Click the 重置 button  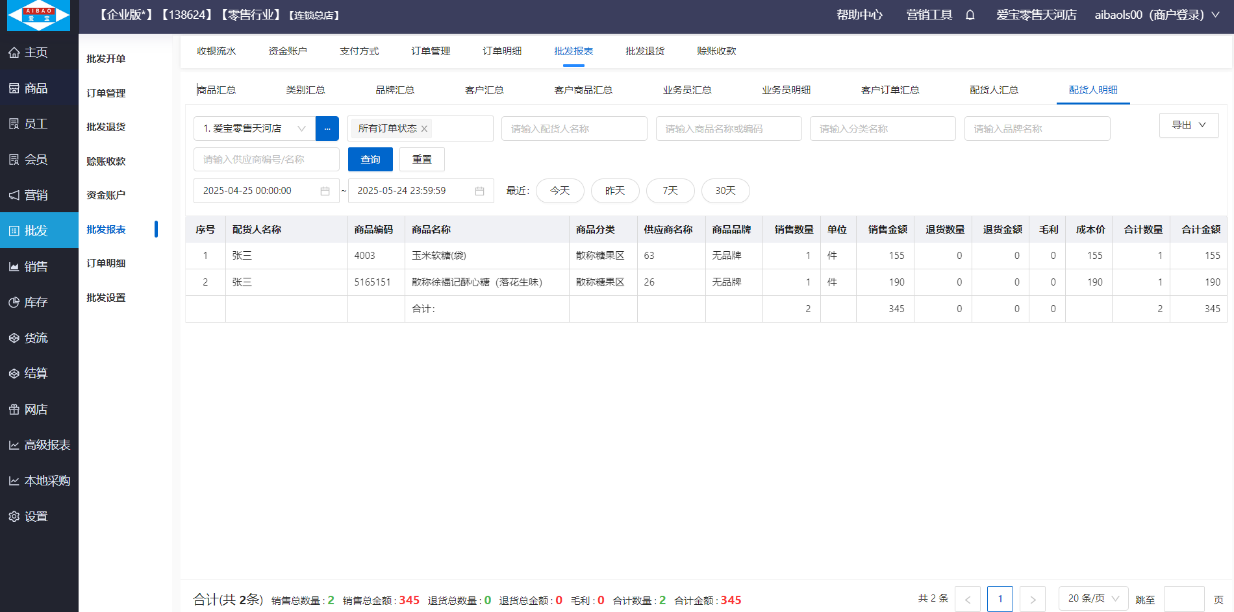pyautogui.click(x=422, y=160)
